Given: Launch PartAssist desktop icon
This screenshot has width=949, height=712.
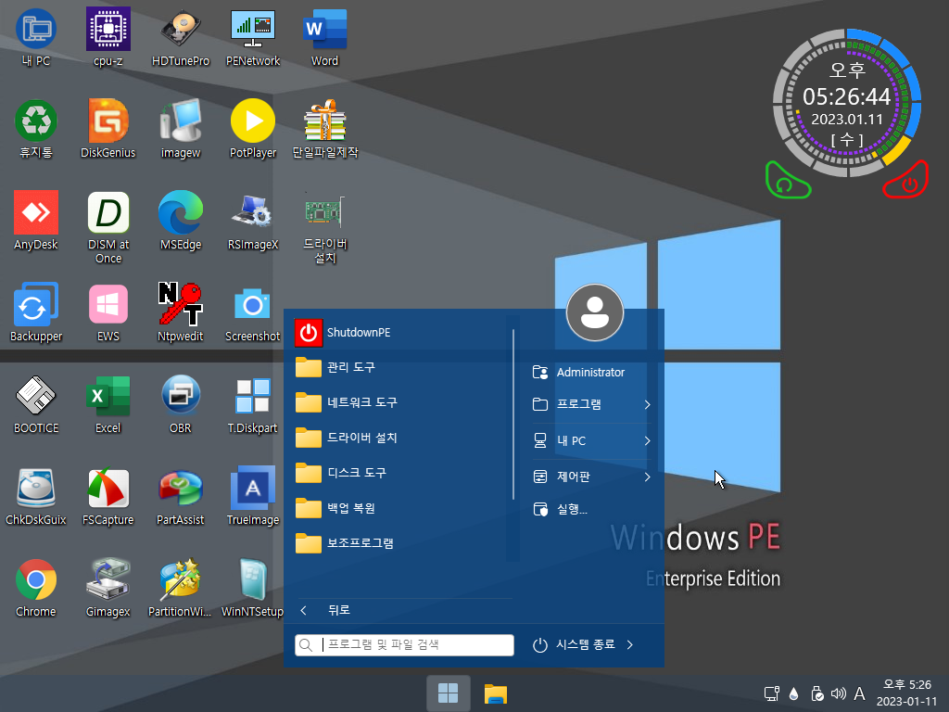Looking at the screenshot, I should click(x=181, y=497).
